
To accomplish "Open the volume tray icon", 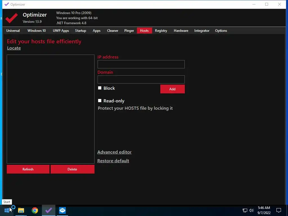I will pyautogui.click(x=251, y=210).
